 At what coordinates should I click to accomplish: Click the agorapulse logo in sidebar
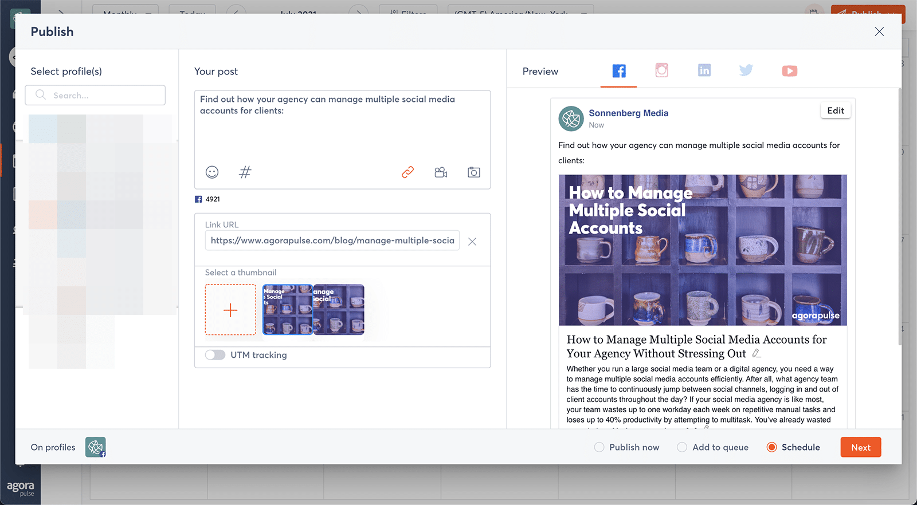21,488
